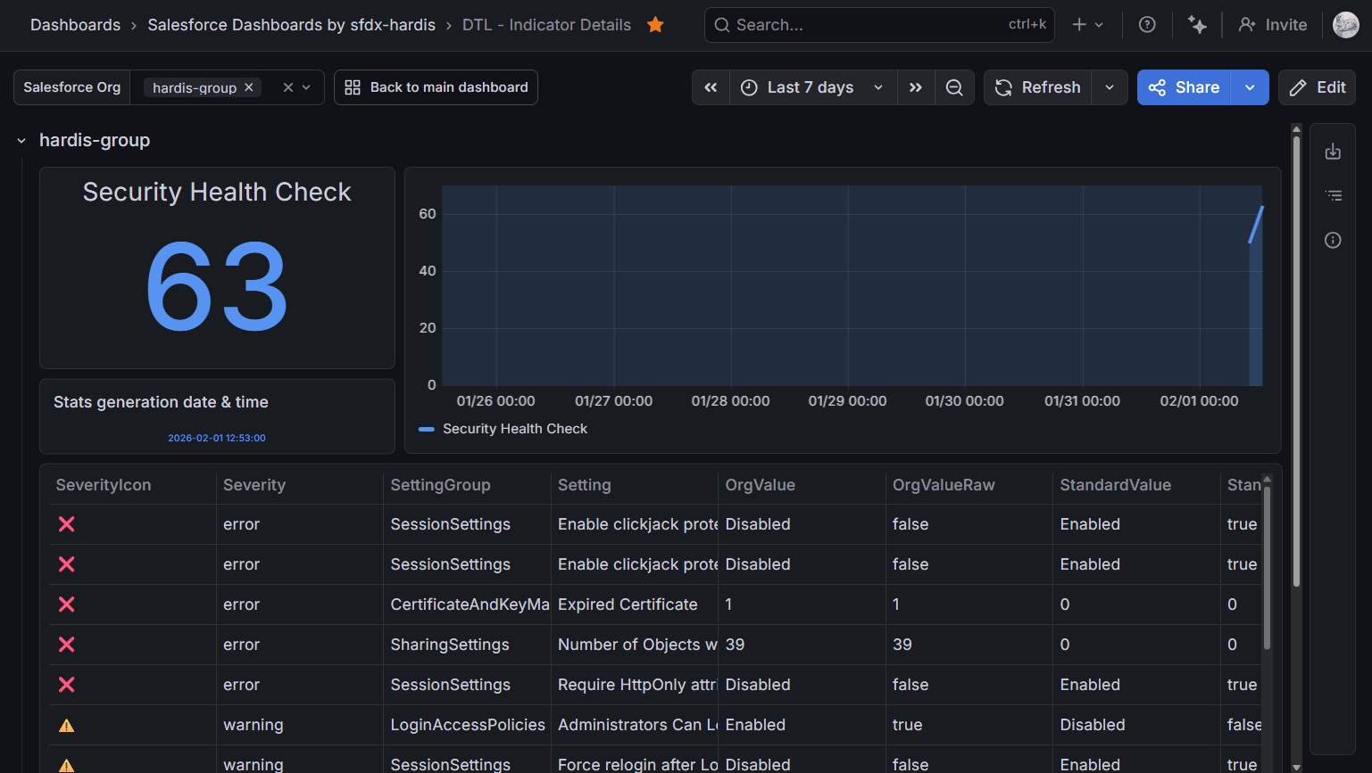
Task: Expand the Refresh interval dropdown arrow
Action: (1110, 87)
